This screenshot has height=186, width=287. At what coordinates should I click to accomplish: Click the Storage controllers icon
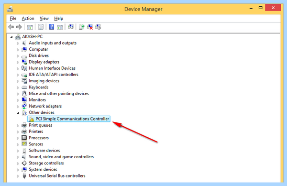tap(24, 163)
